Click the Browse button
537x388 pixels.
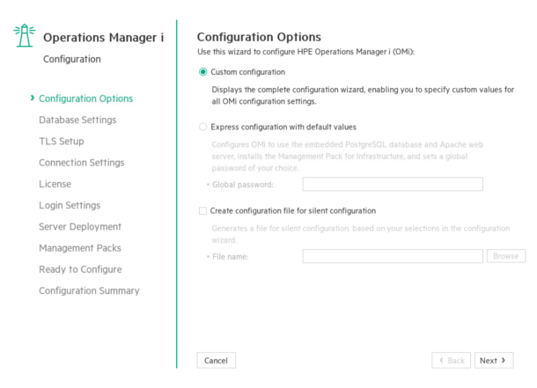coord(506,256)
